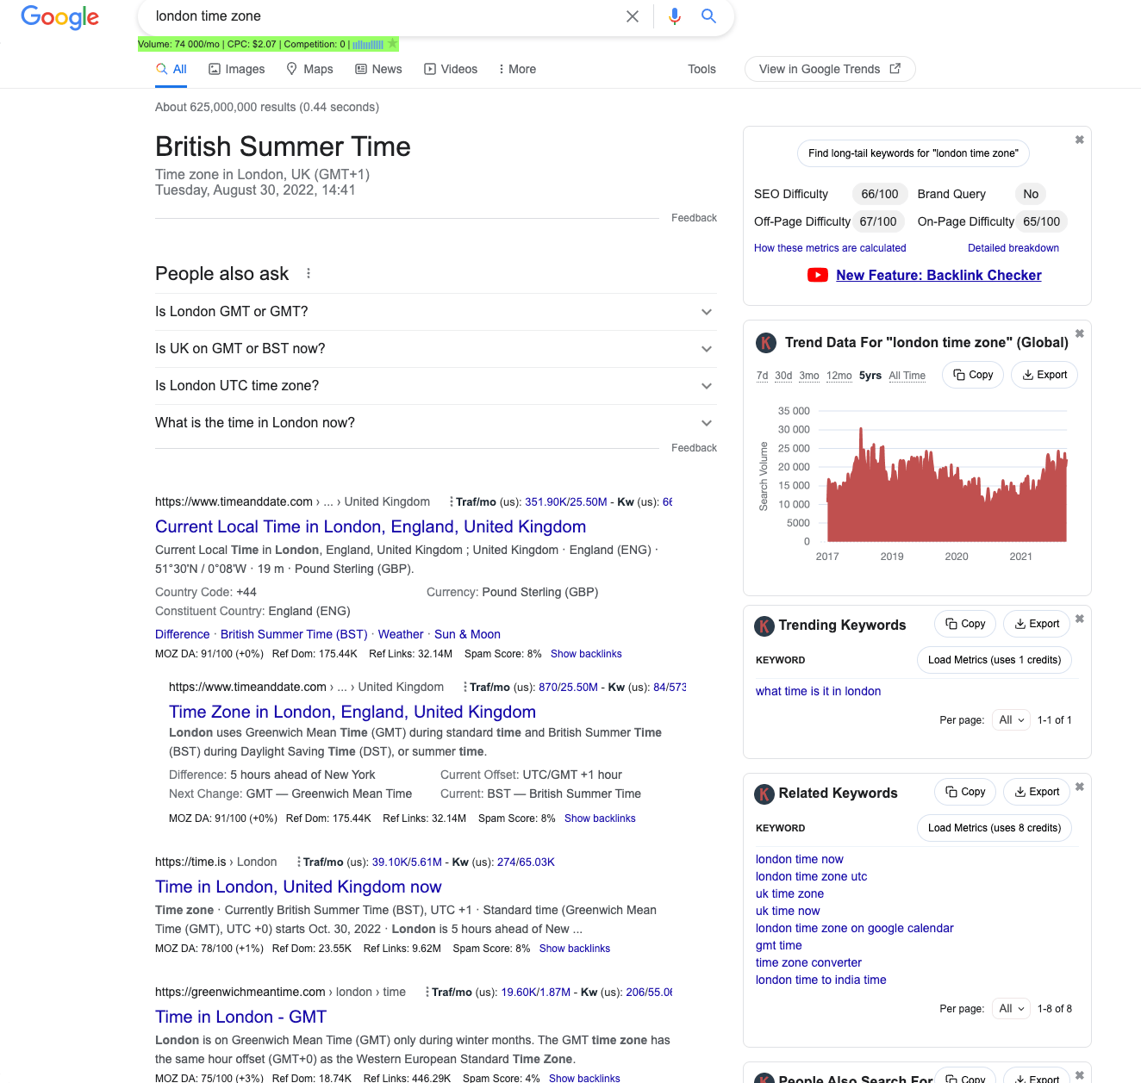The width and height of the screenshot is (1141, 1083).
Task: Click the K logo beside Trending Keywords
Action: 764,626
